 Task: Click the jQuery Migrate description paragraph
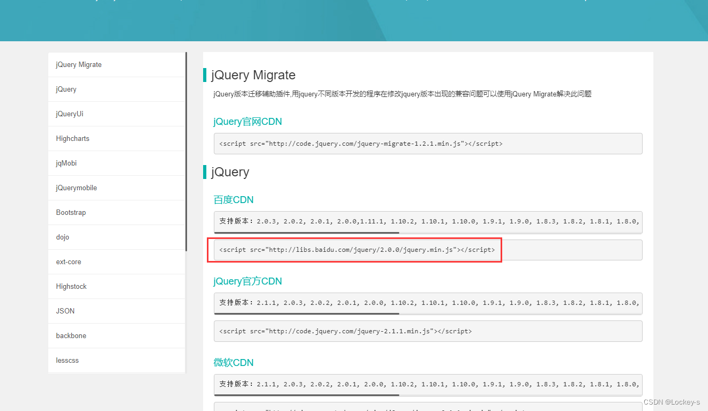tap(403, 94)
